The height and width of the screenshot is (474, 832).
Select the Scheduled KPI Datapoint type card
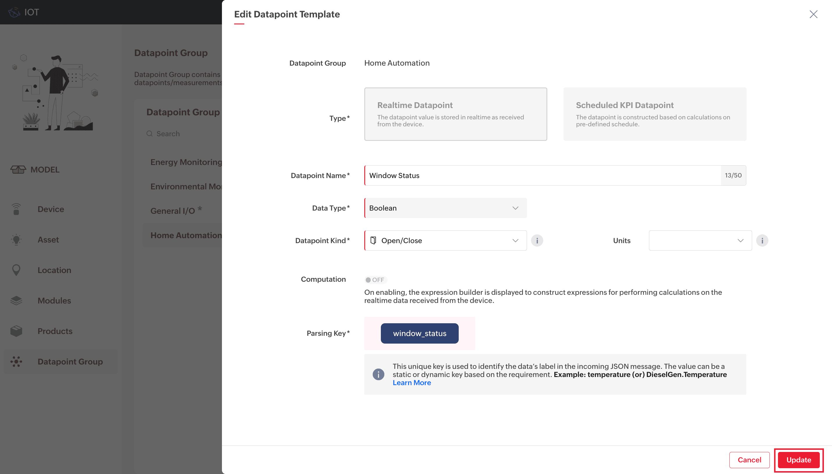[655, 114]
